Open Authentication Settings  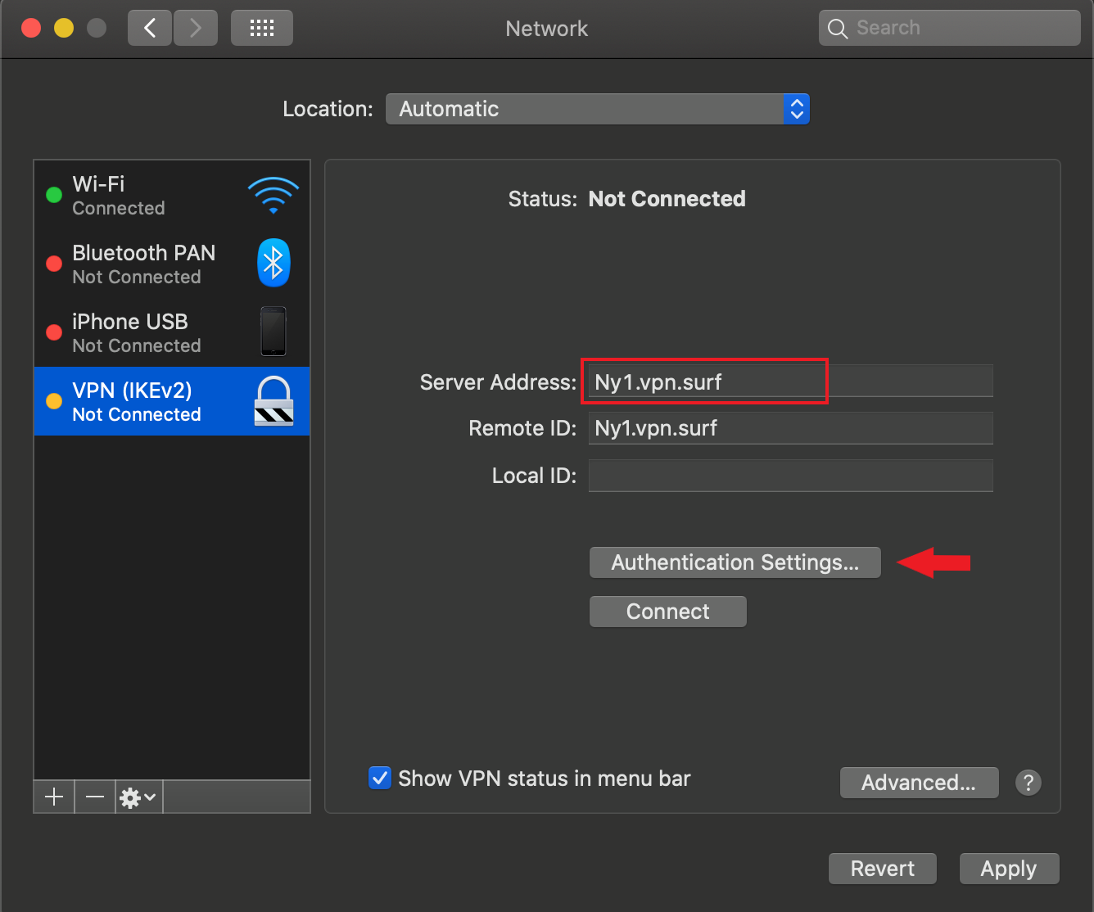pyautogui.click(x=735, y=562)
